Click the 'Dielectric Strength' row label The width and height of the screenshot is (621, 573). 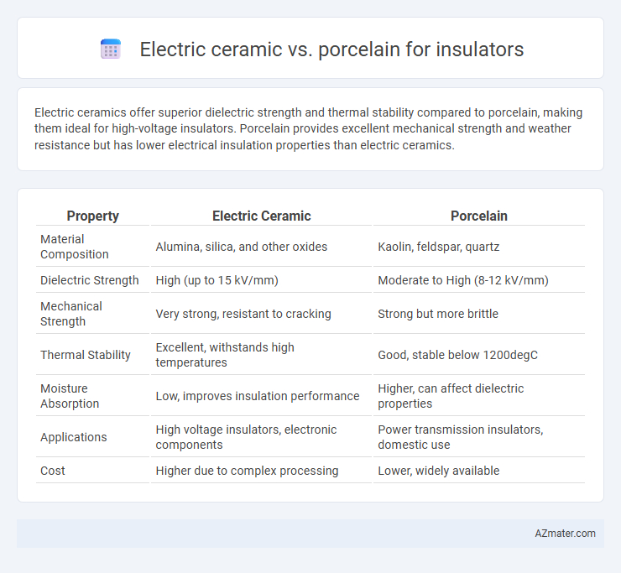pos(90,280)
